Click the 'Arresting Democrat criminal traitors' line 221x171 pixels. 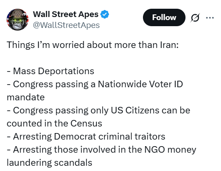[x=86, y=137]
